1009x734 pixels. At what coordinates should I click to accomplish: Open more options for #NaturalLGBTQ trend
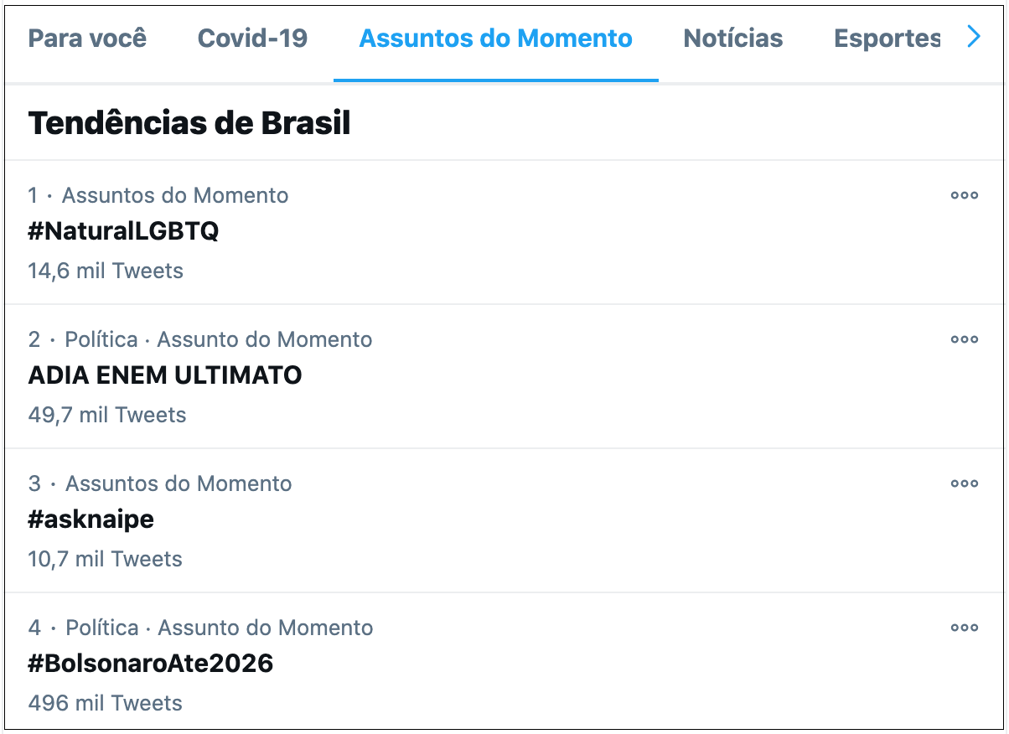click(964, 195)
